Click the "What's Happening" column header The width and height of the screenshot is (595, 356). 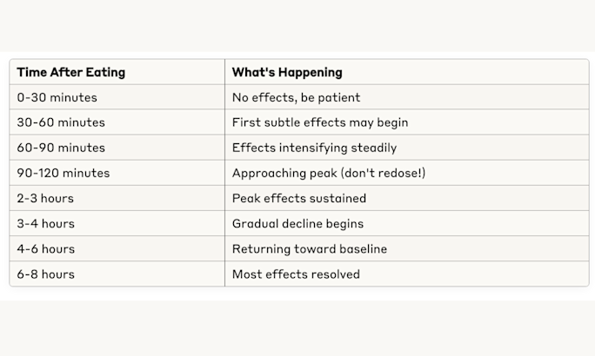(287, 72)
